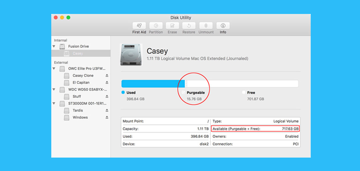Click the Erase toolbar icon
The image size is (360, 171).
pyautogui.click(x=172, y=26)
